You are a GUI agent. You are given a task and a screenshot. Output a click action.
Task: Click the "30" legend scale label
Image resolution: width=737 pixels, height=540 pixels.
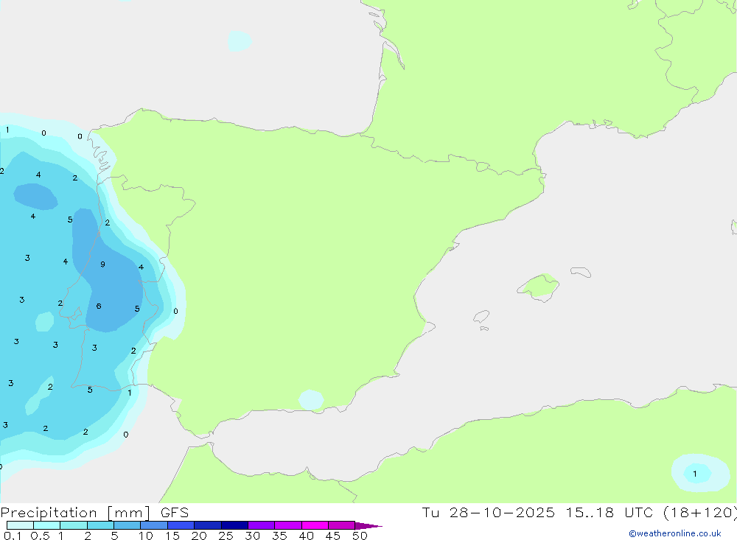pos(252,536)
